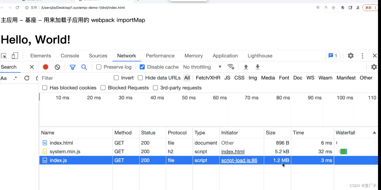Viewport: 381px width, 190px height.
Task: Open the No throttling dropdown
Action: coord(202,67)
